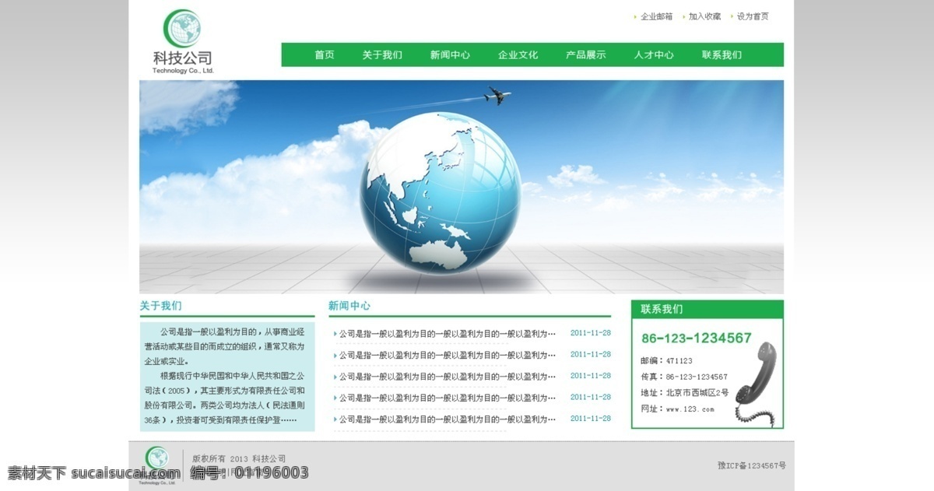934x491 pixels.
Task: Click the 联系我们 green panel header
Action: click(x=708, y=309)
